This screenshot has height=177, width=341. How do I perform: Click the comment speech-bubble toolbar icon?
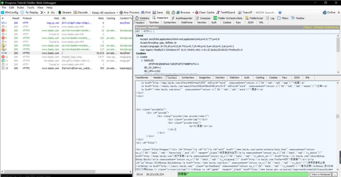[x=22, y=12]
